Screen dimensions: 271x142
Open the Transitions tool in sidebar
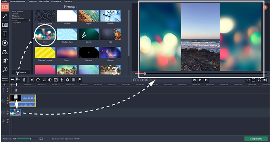pos(5,25)
